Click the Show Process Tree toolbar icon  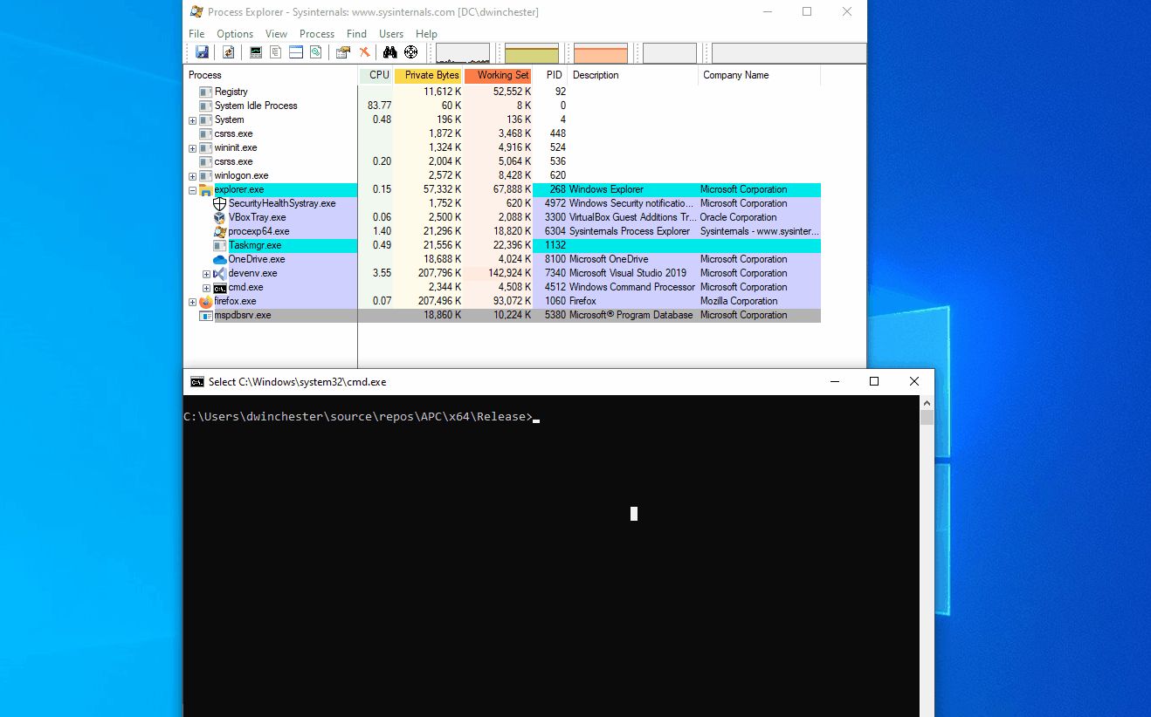(276, 52)
